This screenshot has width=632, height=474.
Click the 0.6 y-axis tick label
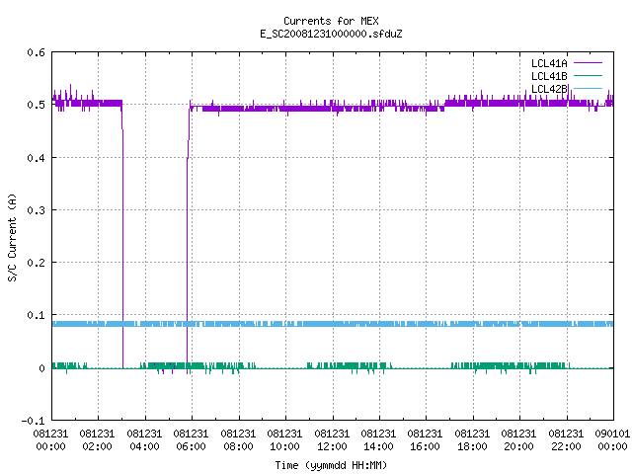36,52
